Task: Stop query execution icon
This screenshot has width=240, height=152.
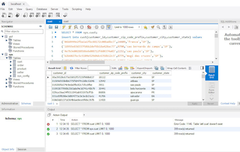Action: coord(82,27)
